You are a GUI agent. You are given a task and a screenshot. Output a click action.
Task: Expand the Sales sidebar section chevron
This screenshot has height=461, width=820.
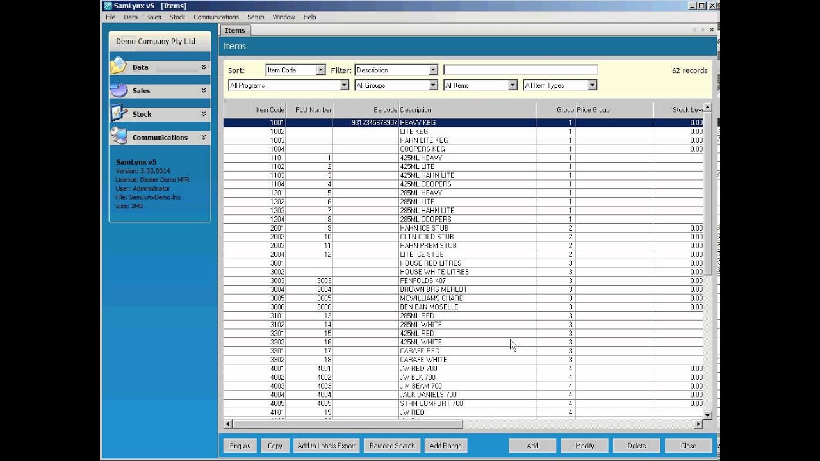[204, 90]
